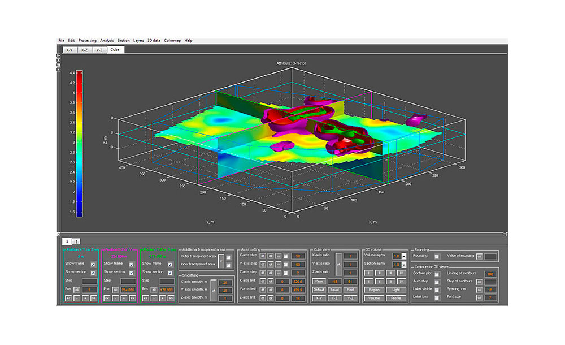This screenshot has height=345, width=565.
Task: Switch to the X-Z view tab
Action: 84,50
